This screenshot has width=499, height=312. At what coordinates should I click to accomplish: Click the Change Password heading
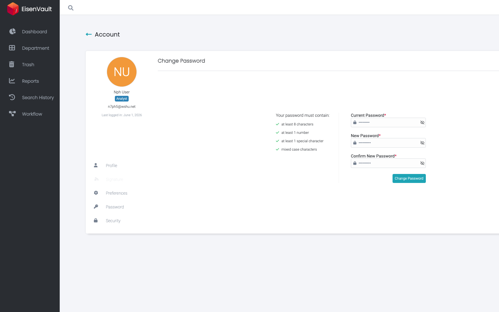(x=181, y=61)
